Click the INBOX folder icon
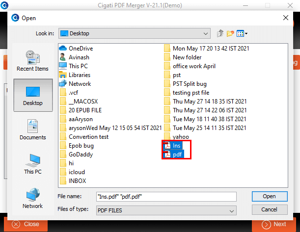 coord(63,181)
